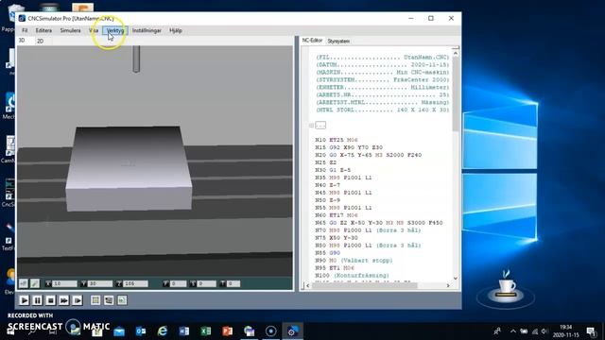Click the Z coordinate field
Image resolution: width=605 pixels, height=340 pixels.
point(135,283)
